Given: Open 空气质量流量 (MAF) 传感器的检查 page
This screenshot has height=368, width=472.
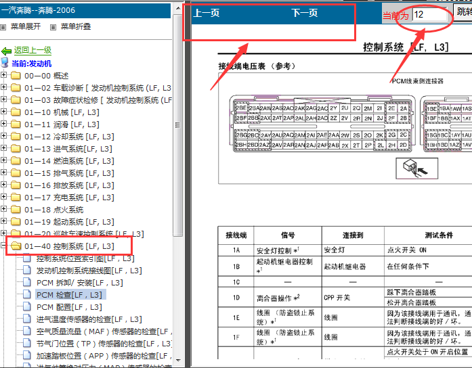Looking at the screenshot, I should coord(104,331).
